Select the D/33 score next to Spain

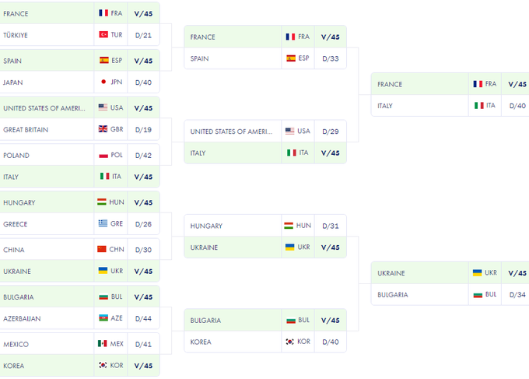coord(330,58)
